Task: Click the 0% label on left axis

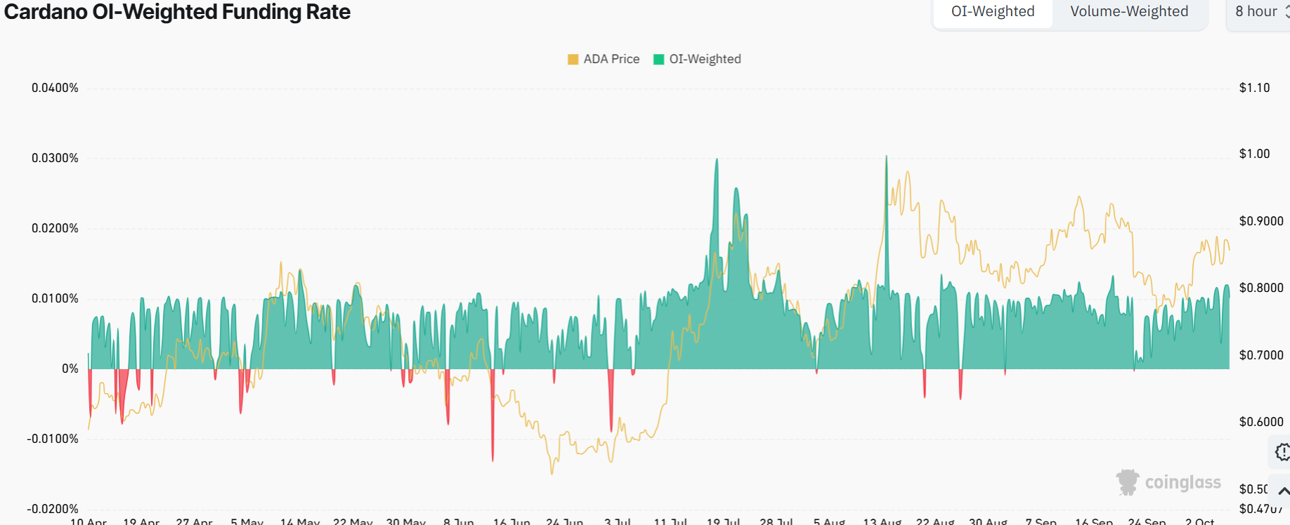Action: click(x=70, y=368)
